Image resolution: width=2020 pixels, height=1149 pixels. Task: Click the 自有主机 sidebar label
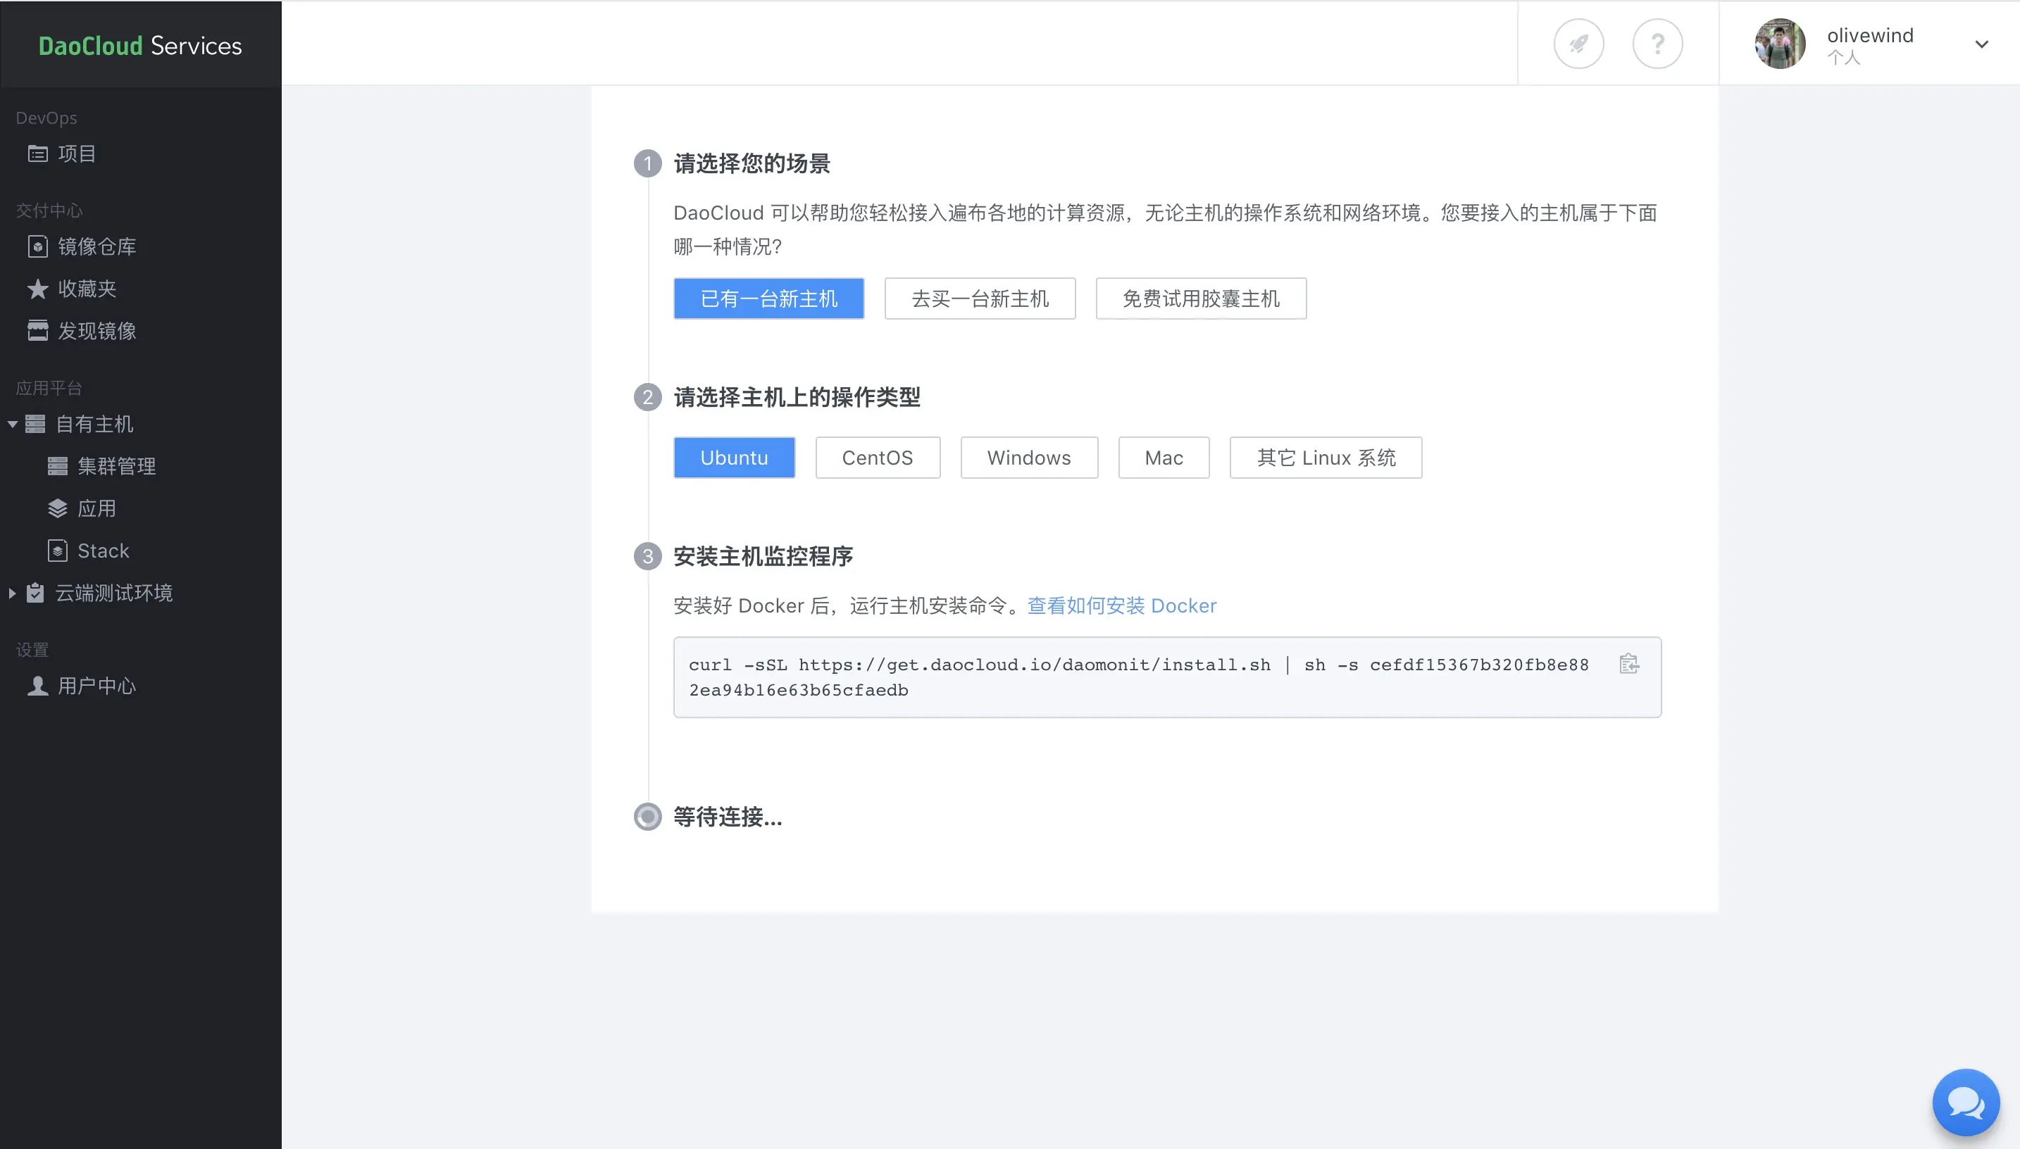coord(94,425)
